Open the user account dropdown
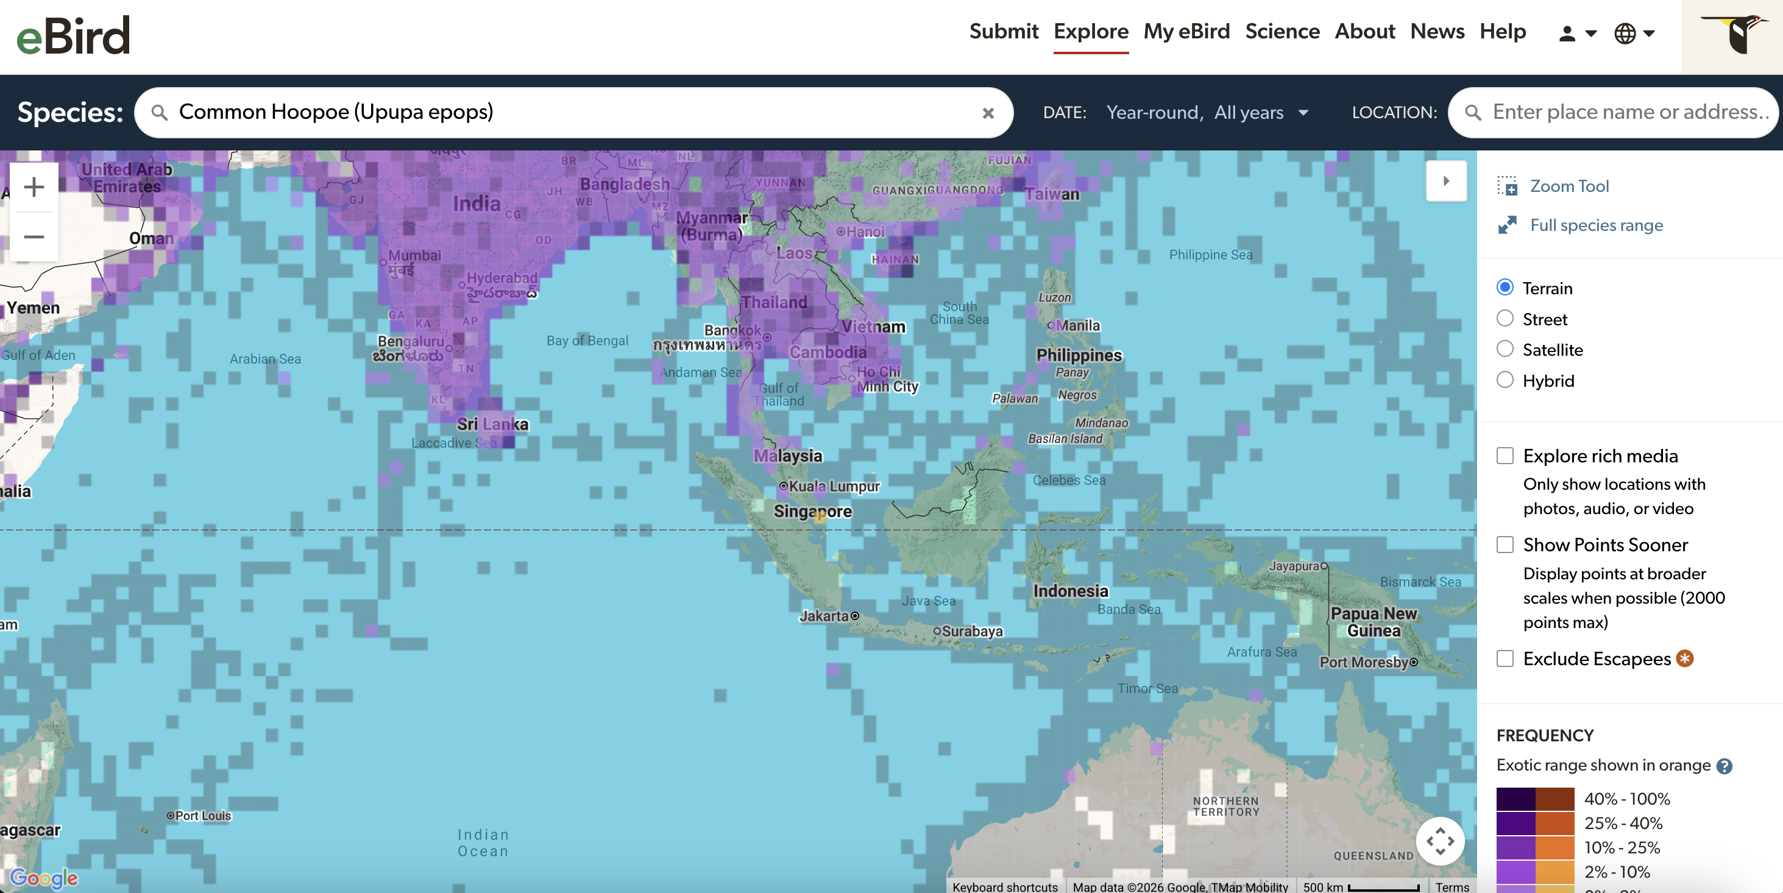Screen dimensions: 1783x893 click(x=1577, y=32)
